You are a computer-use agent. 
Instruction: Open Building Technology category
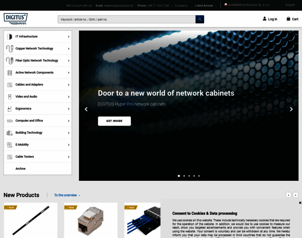(x=38, y=132)
